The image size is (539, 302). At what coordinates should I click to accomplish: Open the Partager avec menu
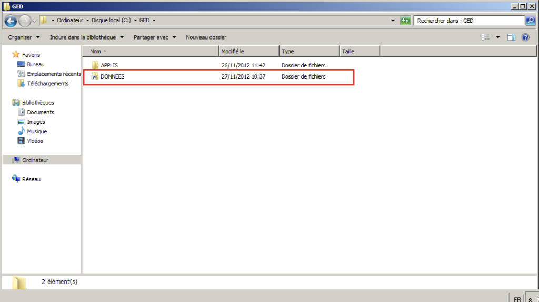[x=155, y=37]
